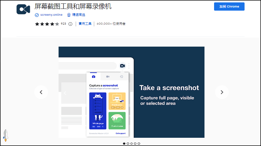Select the last carousel dot indicator
This screenshot has height=146, width=261.
click(139, 144)
